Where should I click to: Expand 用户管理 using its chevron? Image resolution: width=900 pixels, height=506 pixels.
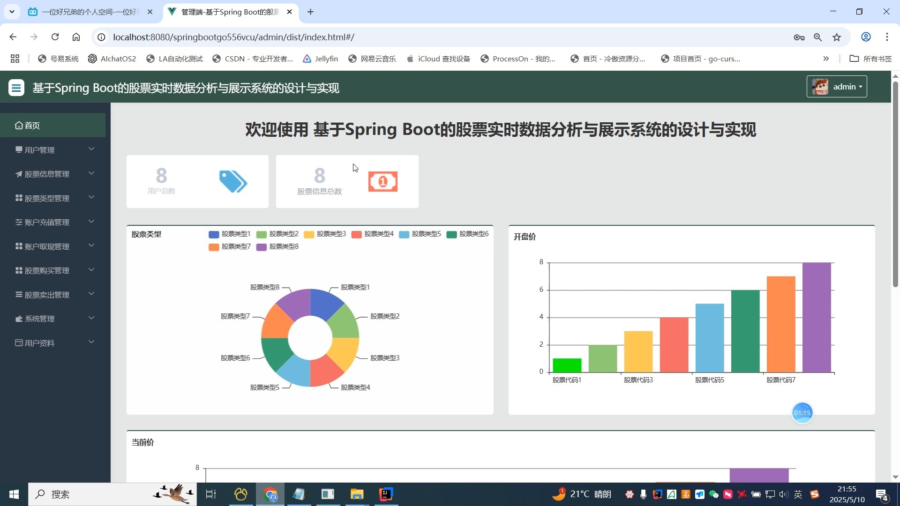pos(91,149)
